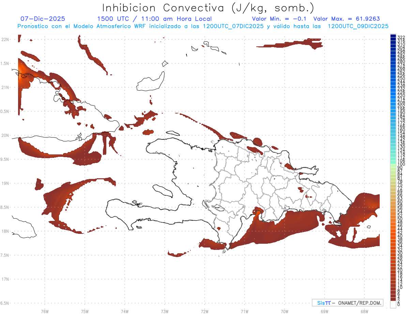Click '1500 UTC / 11:00 am Hora Local'

(154, 19)
